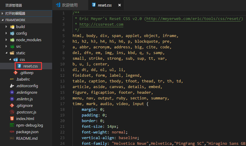Open the .editorconfig file
This screenshot has width=246, height=146.
click(x=27, y=86)
